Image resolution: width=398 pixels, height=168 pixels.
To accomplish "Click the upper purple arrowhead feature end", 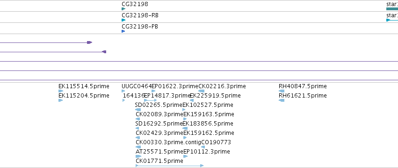I will click(x=90, y=42).
